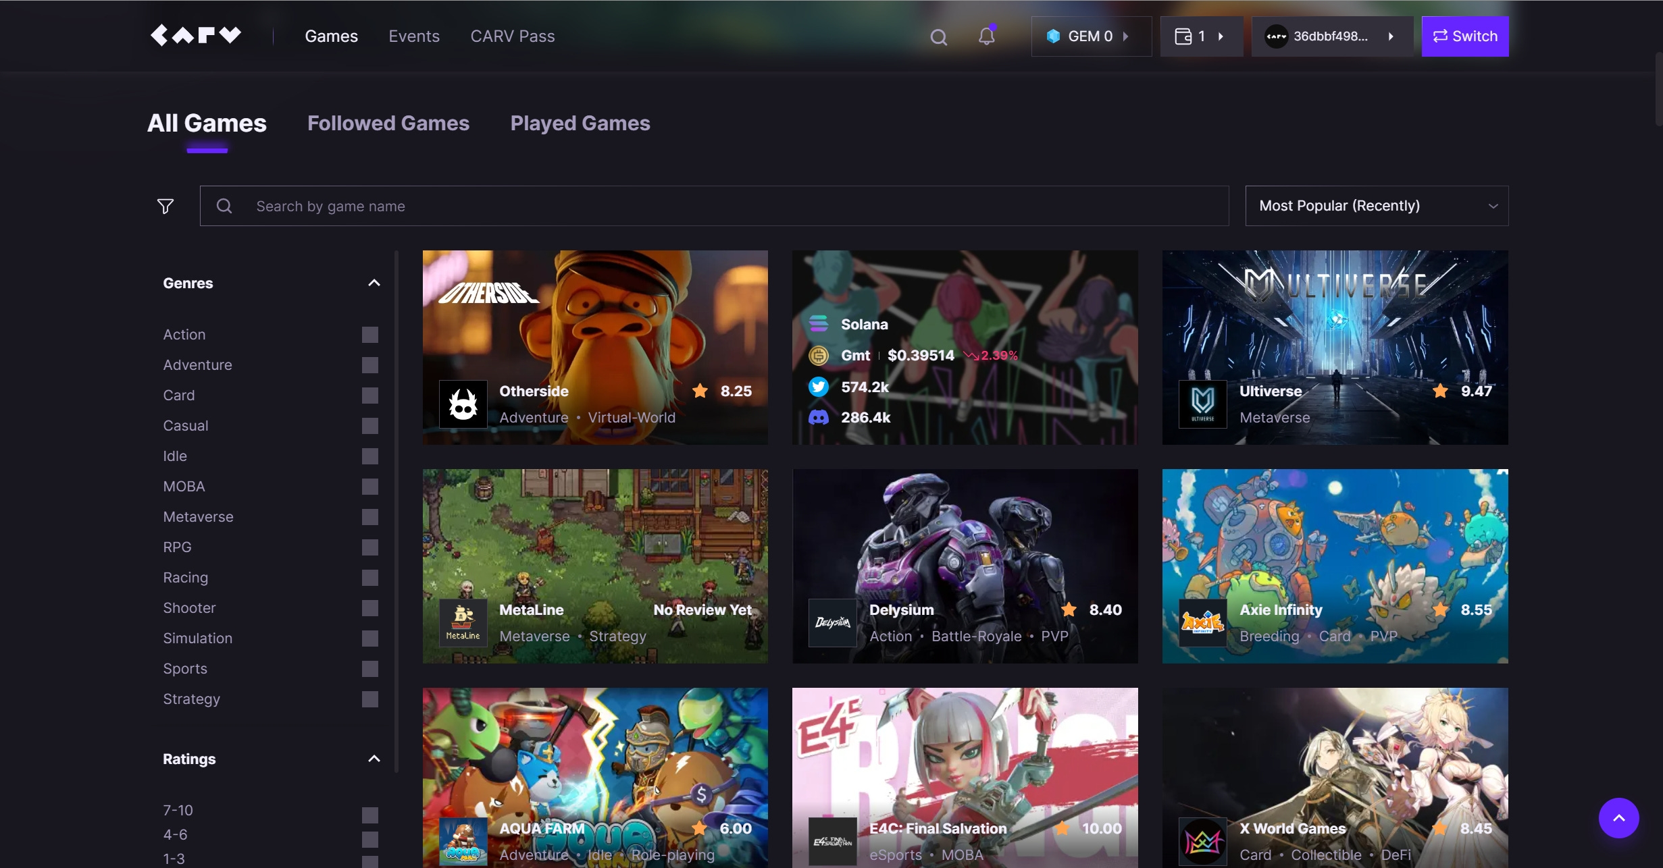Click the Switch button
The image size is (1663, 868).
coord(1464,36)
